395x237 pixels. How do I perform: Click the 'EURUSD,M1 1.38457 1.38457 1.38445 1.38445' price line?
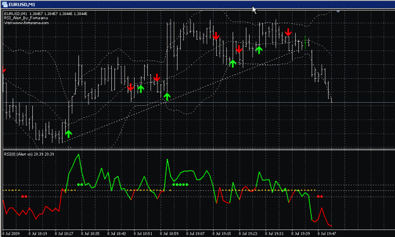point(46,14)
